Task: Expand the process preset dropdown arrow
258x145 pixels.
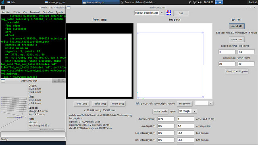Action: point(162,13)
